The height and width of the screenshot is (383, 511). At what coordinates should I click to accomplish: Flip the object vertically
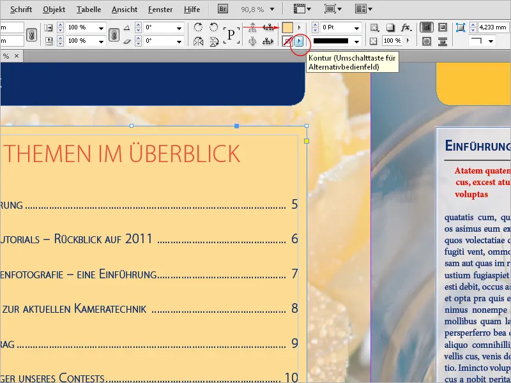click(213, 41)
